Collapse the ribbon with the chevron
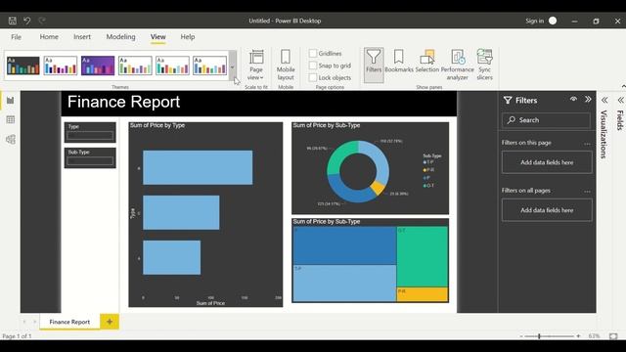626x352 pixels. (x=623, y=86)
